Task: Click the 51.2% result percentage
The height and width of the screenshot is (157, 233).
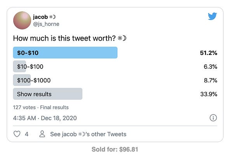Action: pyautogui.click(x=207, y=53)
